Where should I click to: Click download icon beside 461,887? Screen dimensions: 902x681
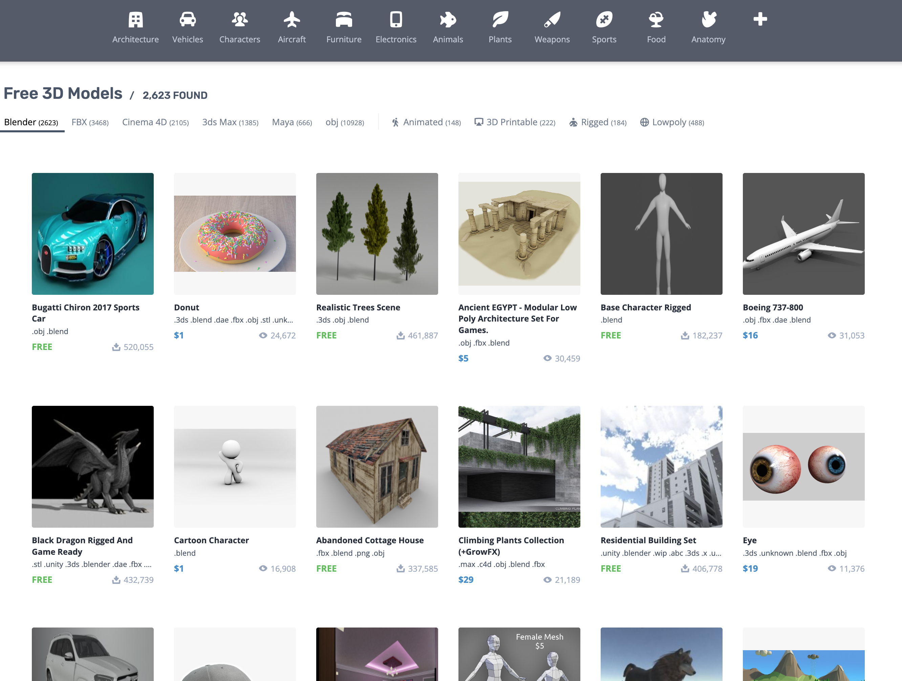coord(401,335)
